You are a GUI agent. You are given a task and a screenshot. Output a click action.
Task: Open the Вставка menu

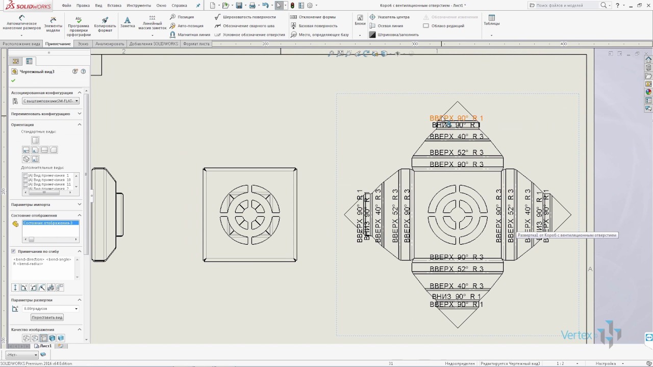click(114, 5)
